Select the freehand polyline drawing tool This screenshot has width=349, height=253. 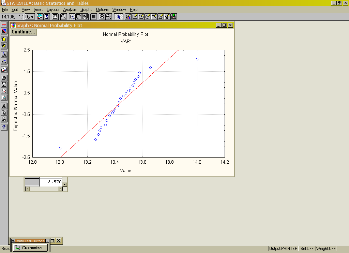161,17
